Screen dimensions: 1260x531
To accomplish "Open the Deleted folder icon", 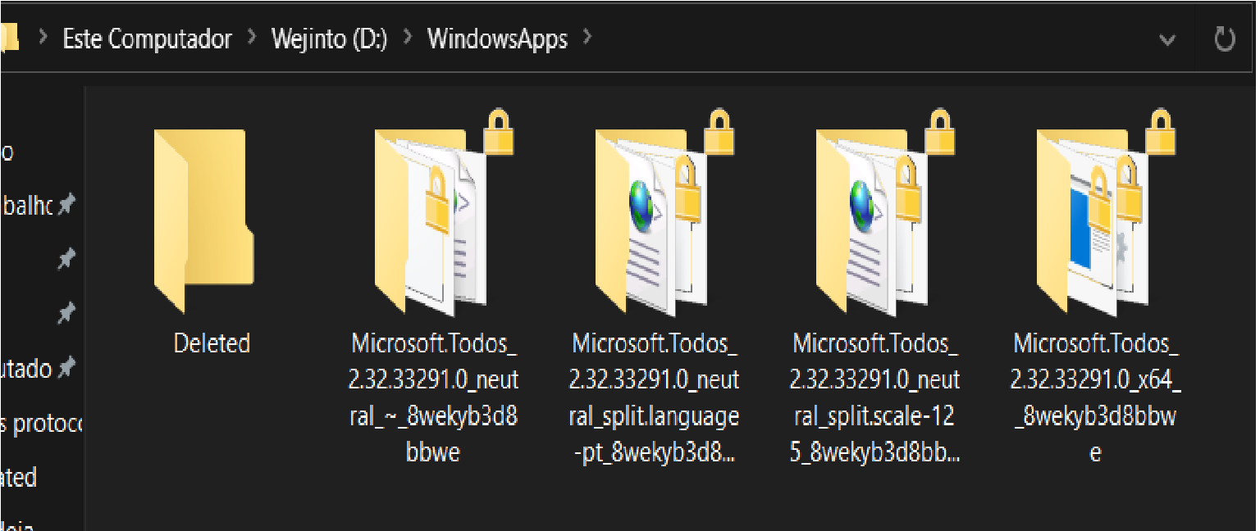I will 203,222.
